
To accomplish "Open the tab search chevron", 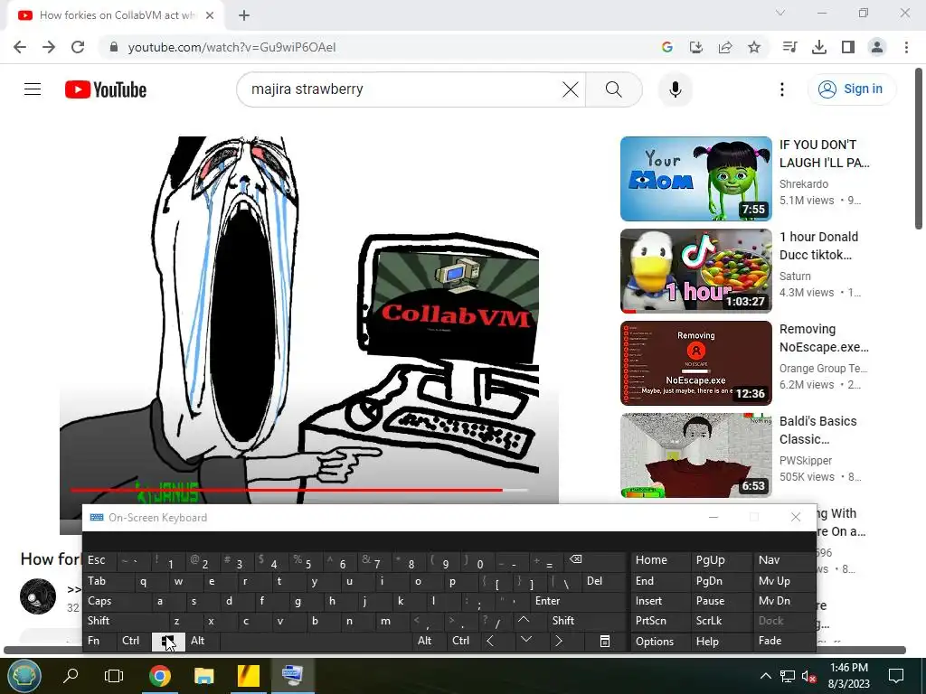I will 780,13.
